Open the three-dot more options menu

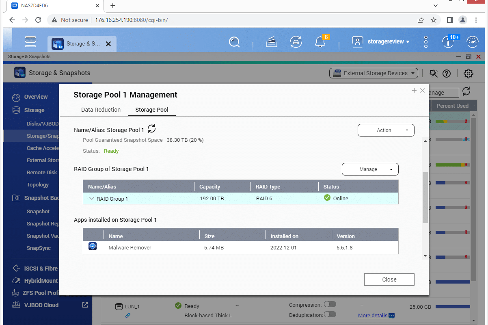(x=426, y=42)
